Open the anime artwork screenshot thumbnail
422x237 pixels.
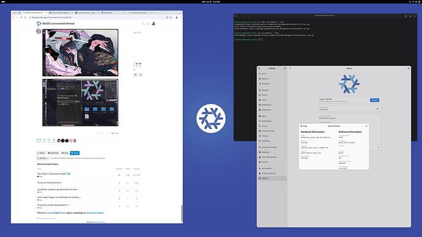coord(80,53)
